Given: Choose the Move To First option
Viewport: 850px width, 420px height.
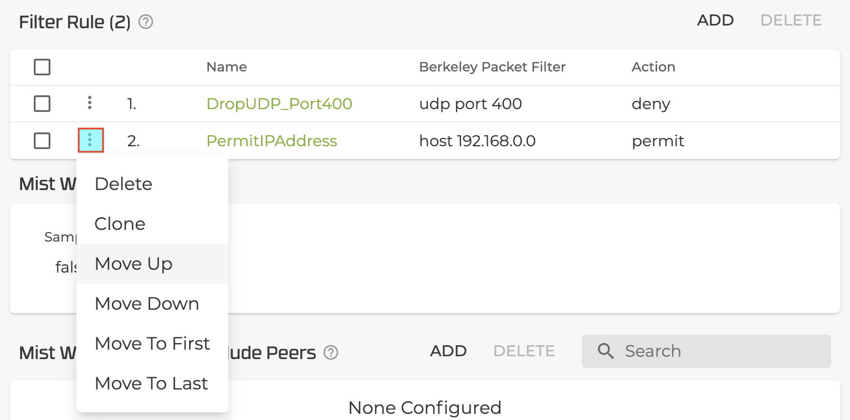Looking at the screenshot, I should (x=152, y=344).
